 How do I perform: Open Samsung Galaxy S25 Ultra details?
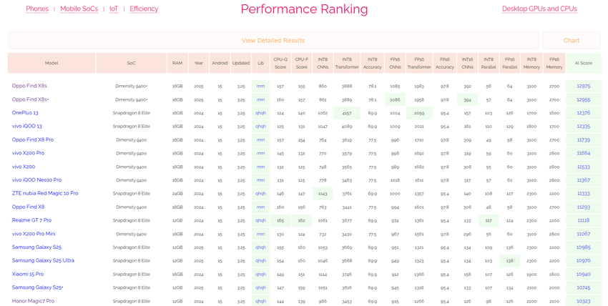tap(43, 260)
